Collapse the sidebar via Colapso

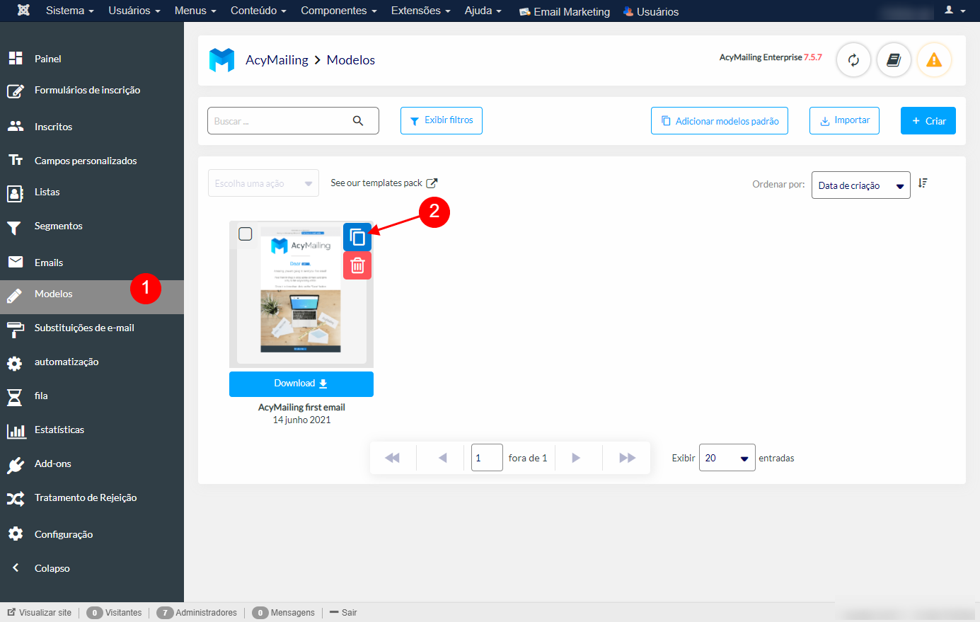pos(54,568)
